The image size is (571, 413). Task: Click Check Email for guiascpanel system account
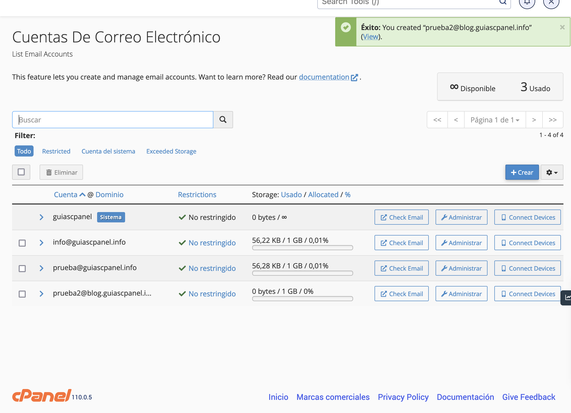coord(402,217)
